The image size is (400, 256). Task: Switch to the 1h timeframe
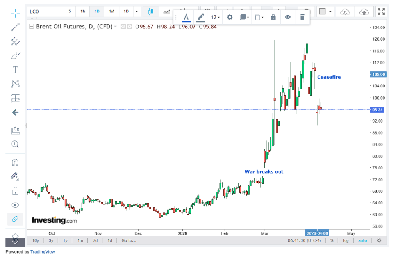pyautogui.click(x=82, y=11)
